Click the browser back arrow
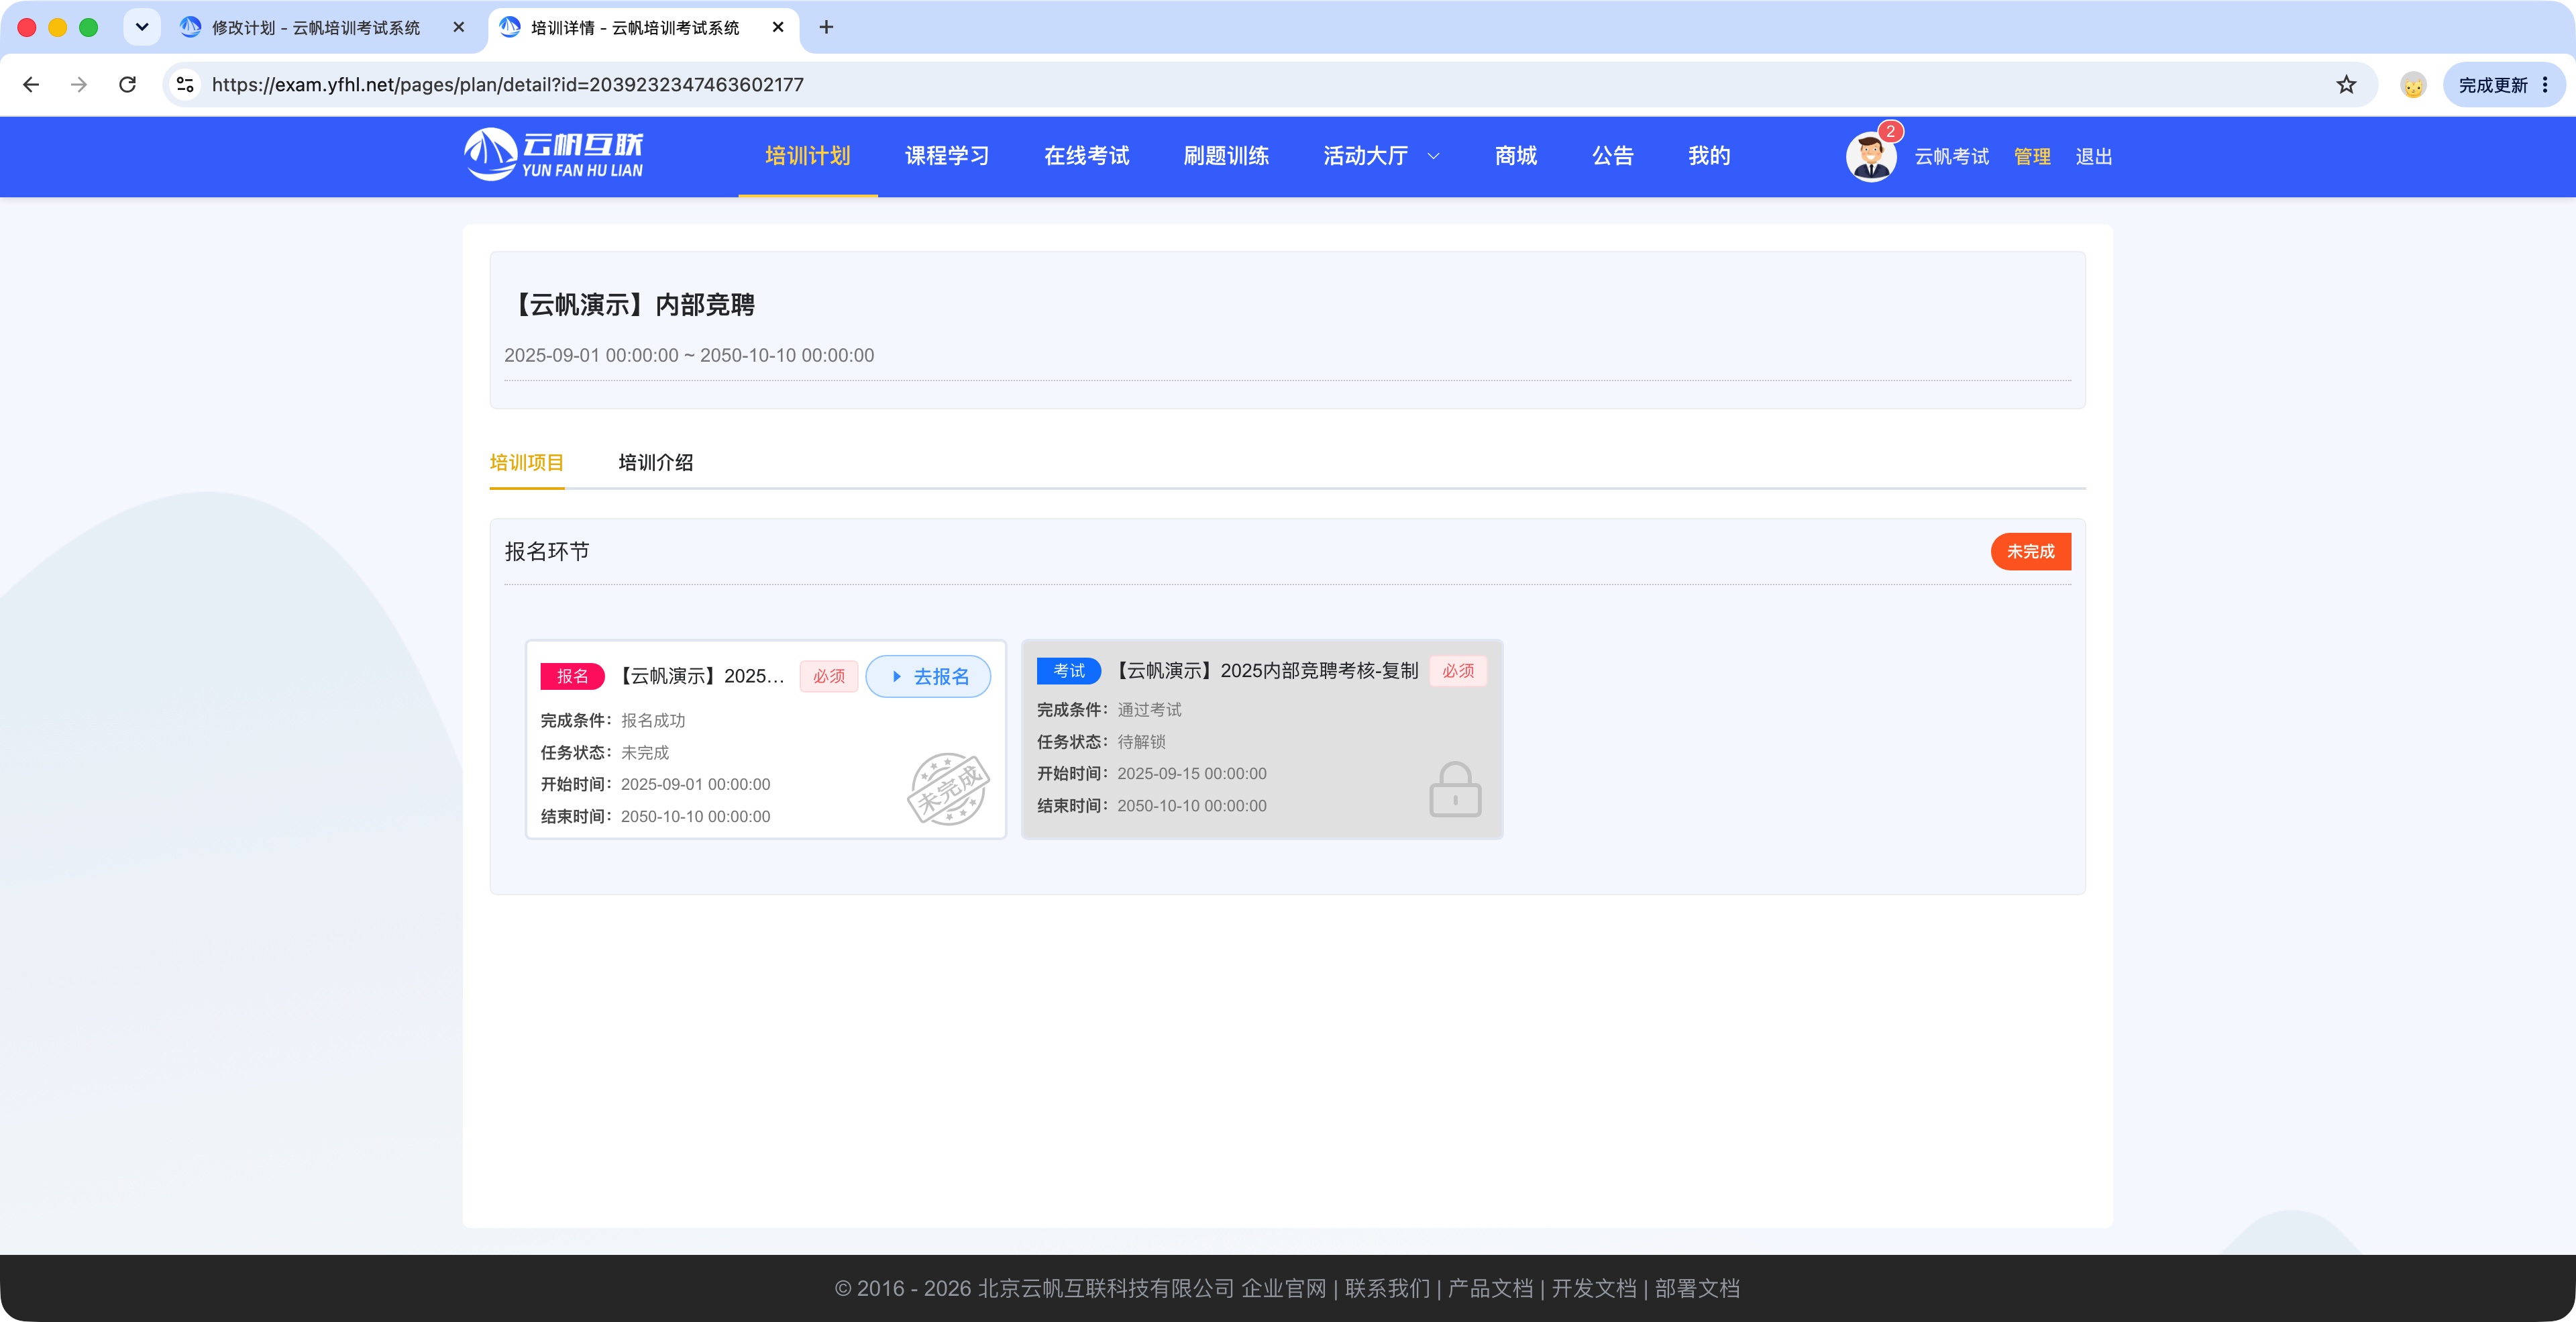 (x=31, y=85)
